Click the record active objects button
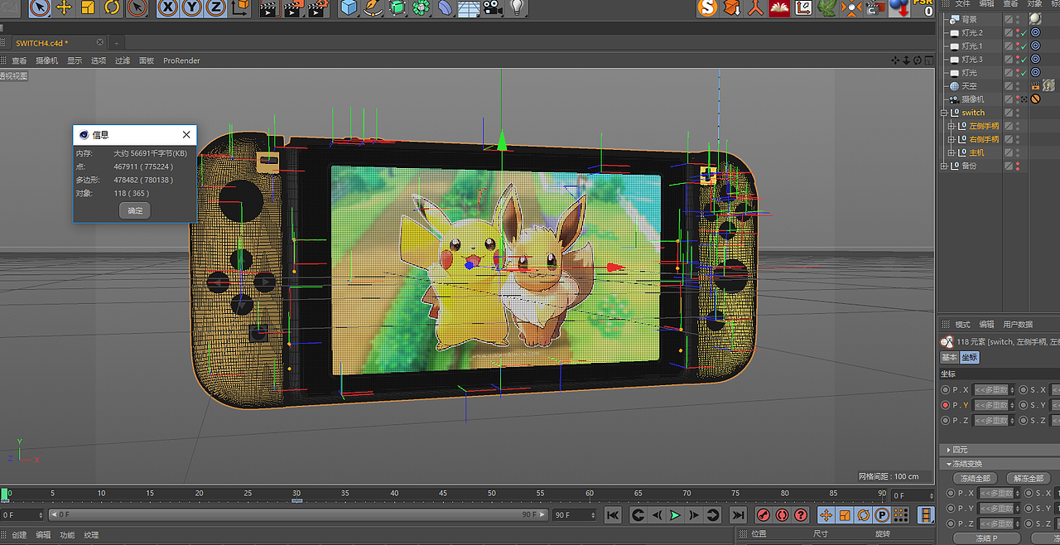The height and width of the screenshot is (545, 1060). (x=764, y=515)
